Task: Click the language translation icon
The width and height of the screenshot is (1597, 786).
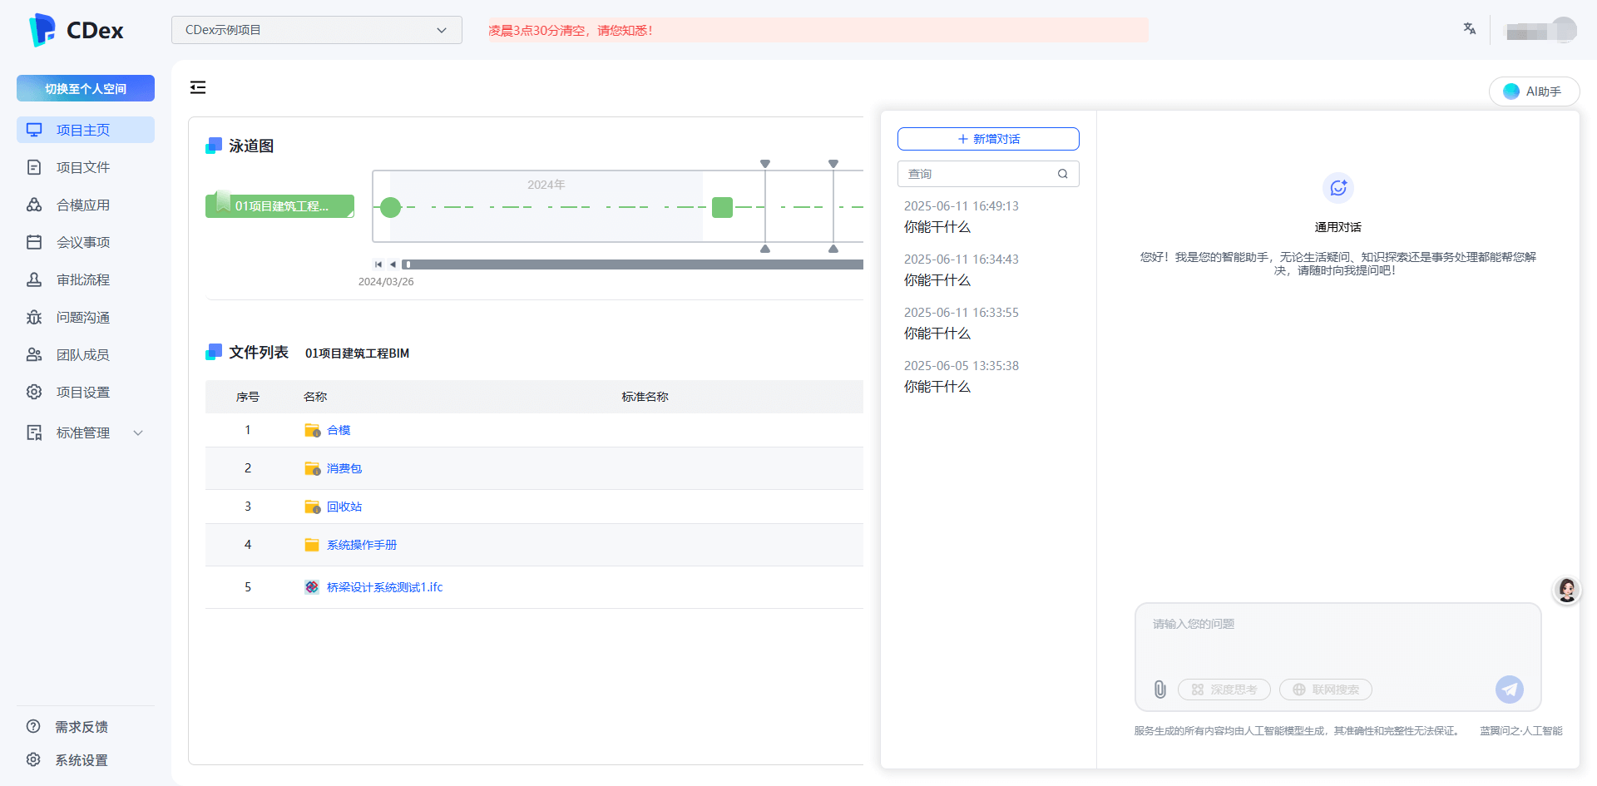Action: click(1469, 28)
